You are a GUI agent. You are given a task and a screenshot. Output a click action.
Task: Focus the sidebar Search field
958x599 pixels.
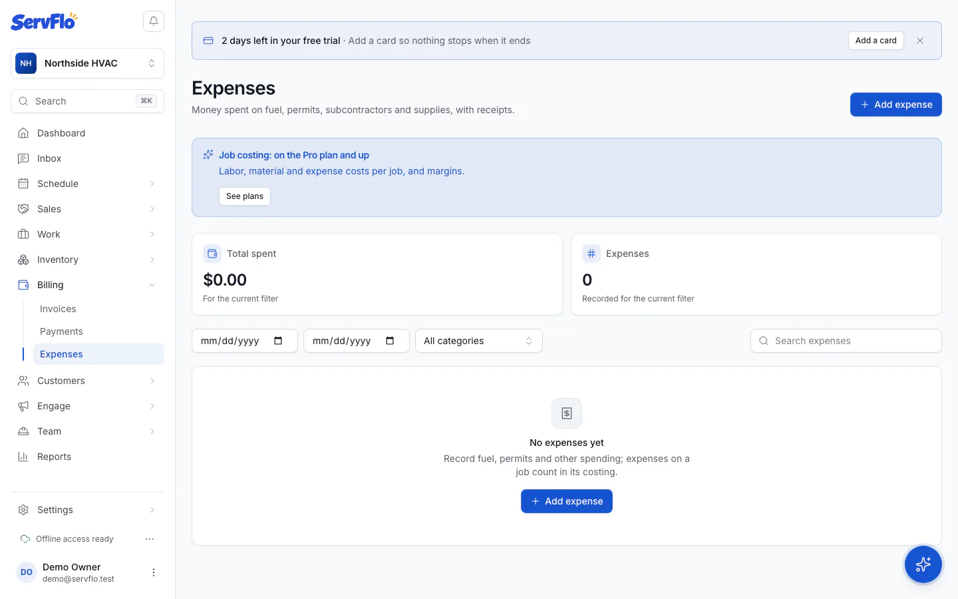click(87, 101)
